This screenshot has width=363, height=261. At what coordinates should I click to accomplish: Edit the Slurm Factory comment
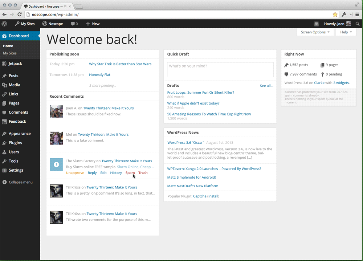pyautogui.click(x=103, y=173)
